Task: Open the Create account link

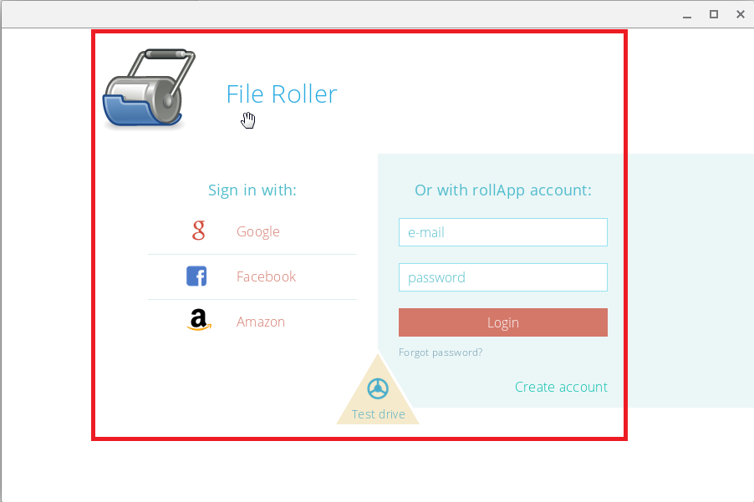Action: pos(561,388)
